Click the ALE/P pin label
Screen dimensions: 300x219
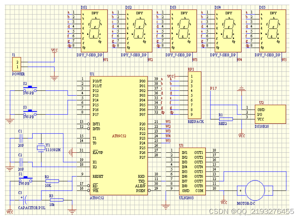click(x=140, y=186)
